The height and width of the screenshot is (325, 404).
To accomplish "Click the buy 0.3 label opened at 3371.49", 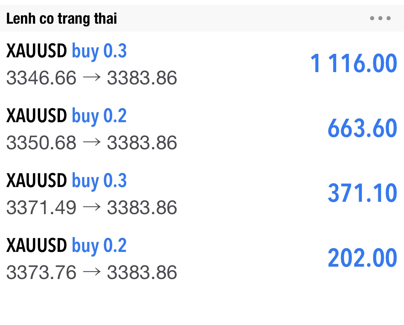I will pyautogui.click(x=99, y=181).
